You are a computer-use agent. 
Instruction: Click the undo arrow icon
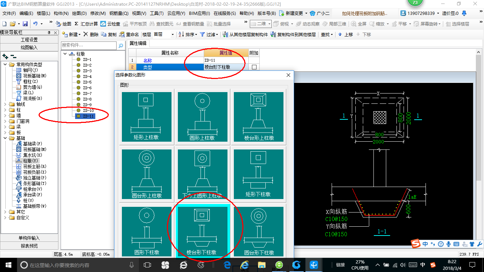coord(35,24)
